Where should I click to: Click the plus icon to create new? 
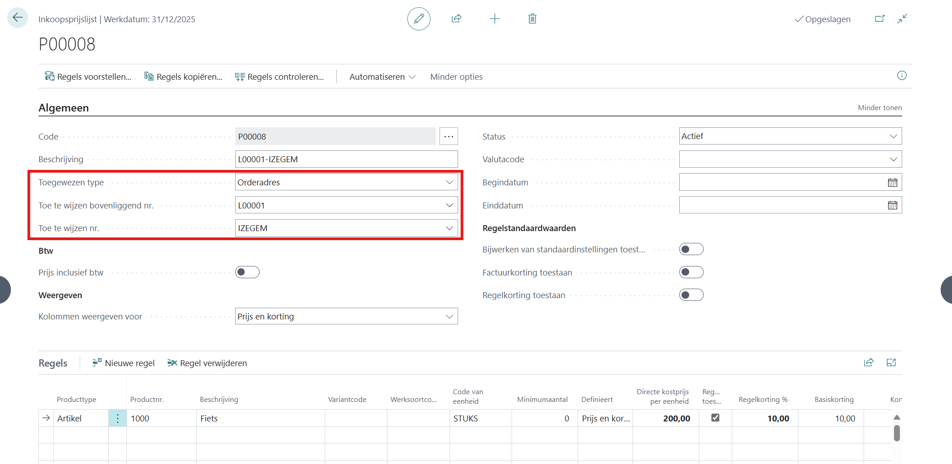point(495,19)
